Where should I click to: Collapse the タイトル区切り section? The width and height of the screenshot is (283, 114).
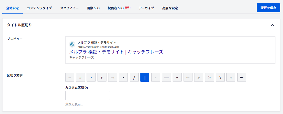[272, 25]
